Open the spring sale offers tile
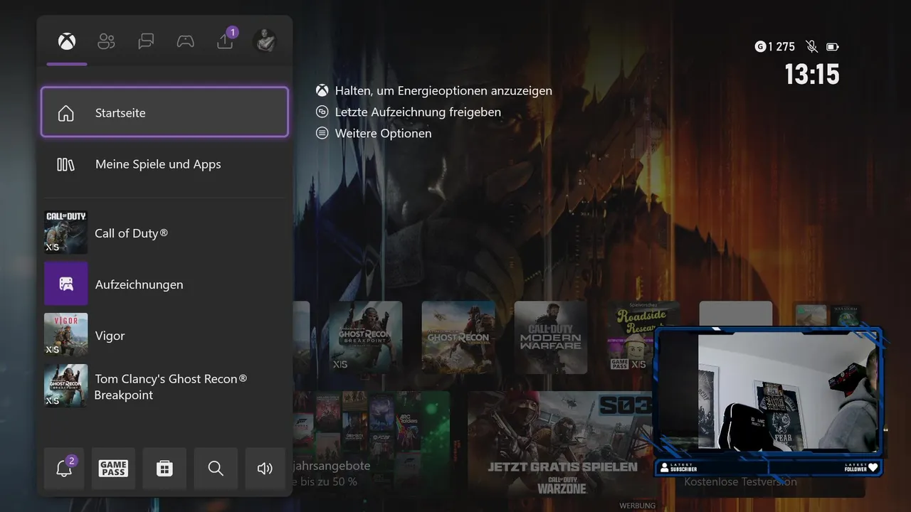Viewport: 911px width, 512px height. click(371, 444)
